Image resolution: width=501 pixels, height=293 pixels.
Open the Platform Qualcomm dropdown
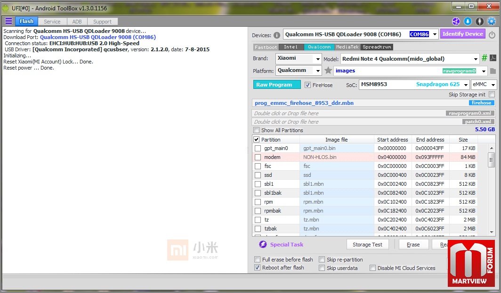pos(317,71)
